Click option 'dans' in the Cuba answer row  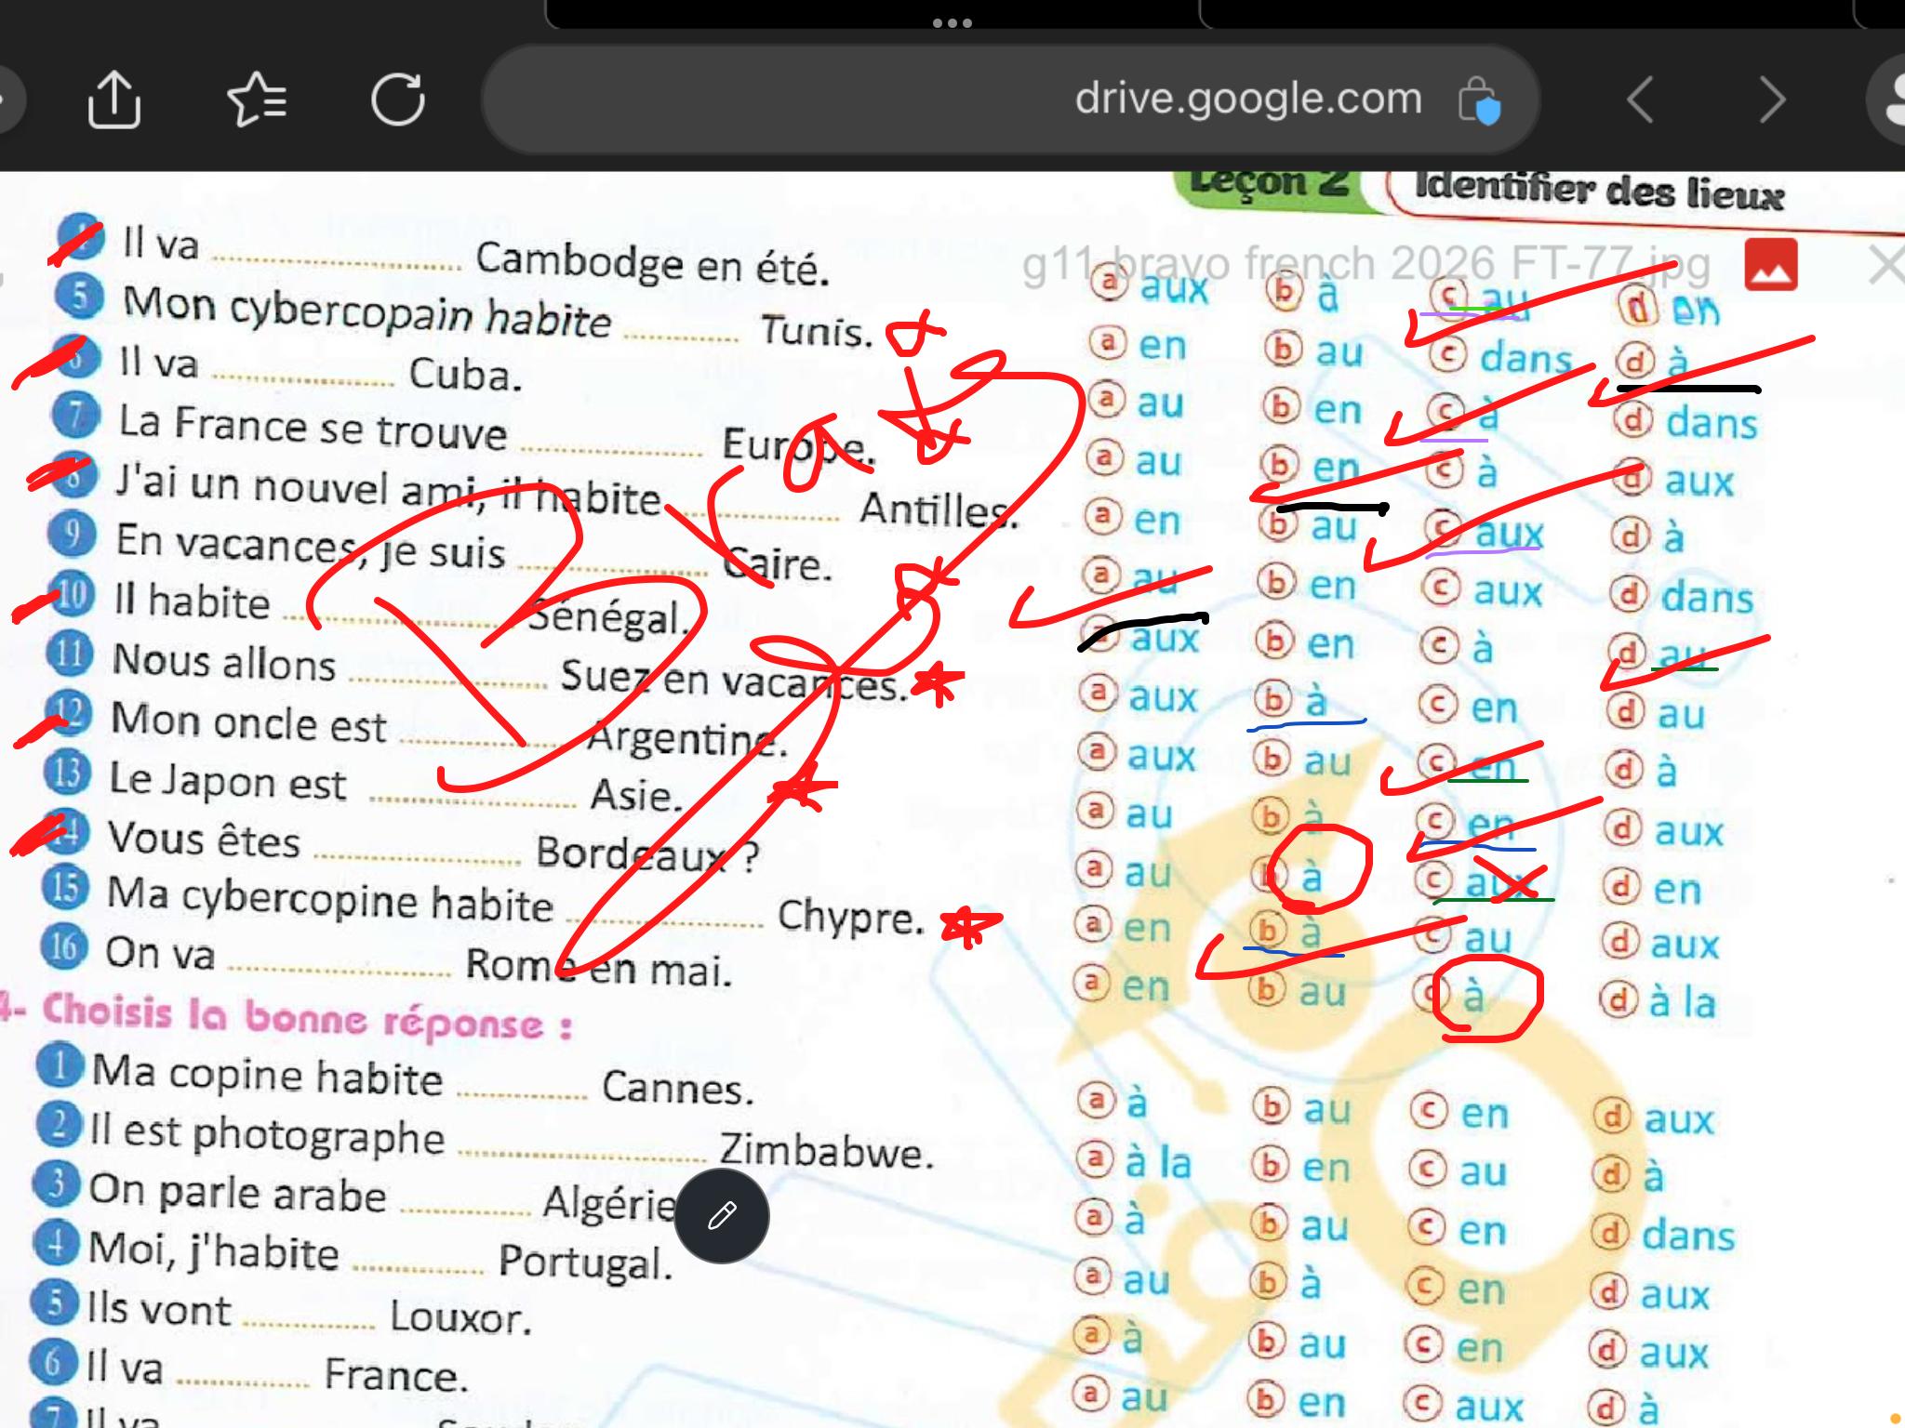point(1685,422)
